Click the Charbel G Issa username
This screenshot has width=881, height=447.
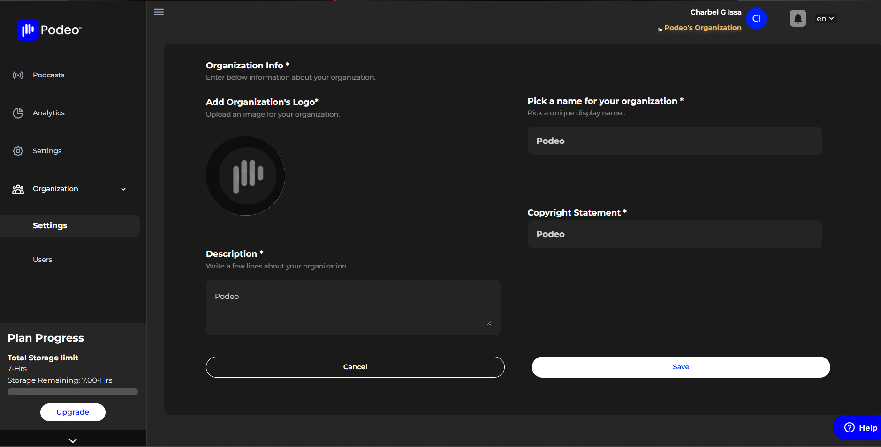point(715,12)
